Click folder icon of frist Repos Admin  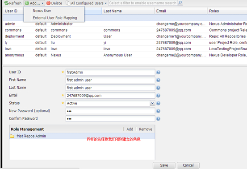click(12, 136)
